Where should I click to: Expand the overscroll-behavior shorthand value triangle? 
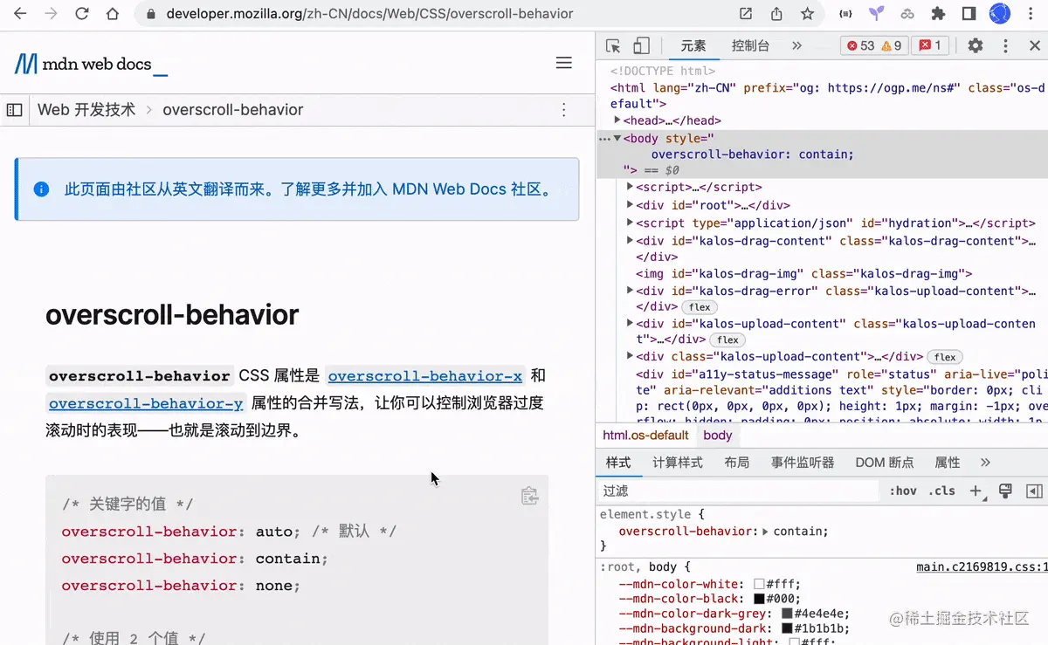[x=766, y=531]
